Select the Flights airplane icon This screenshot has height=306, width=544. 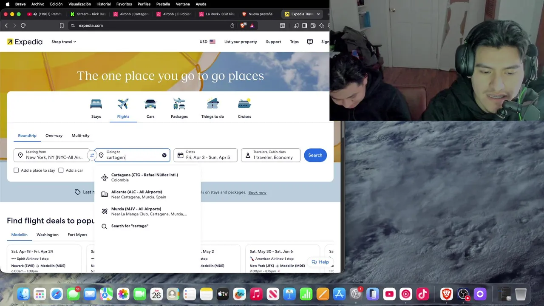pyautogui.click(x=123, y=104)
